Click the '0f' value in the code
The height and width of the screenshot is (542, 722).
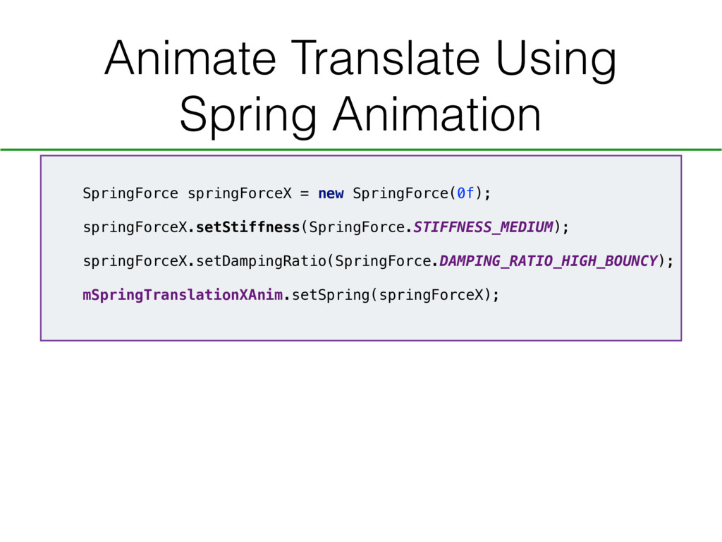[x=465, y=193]
